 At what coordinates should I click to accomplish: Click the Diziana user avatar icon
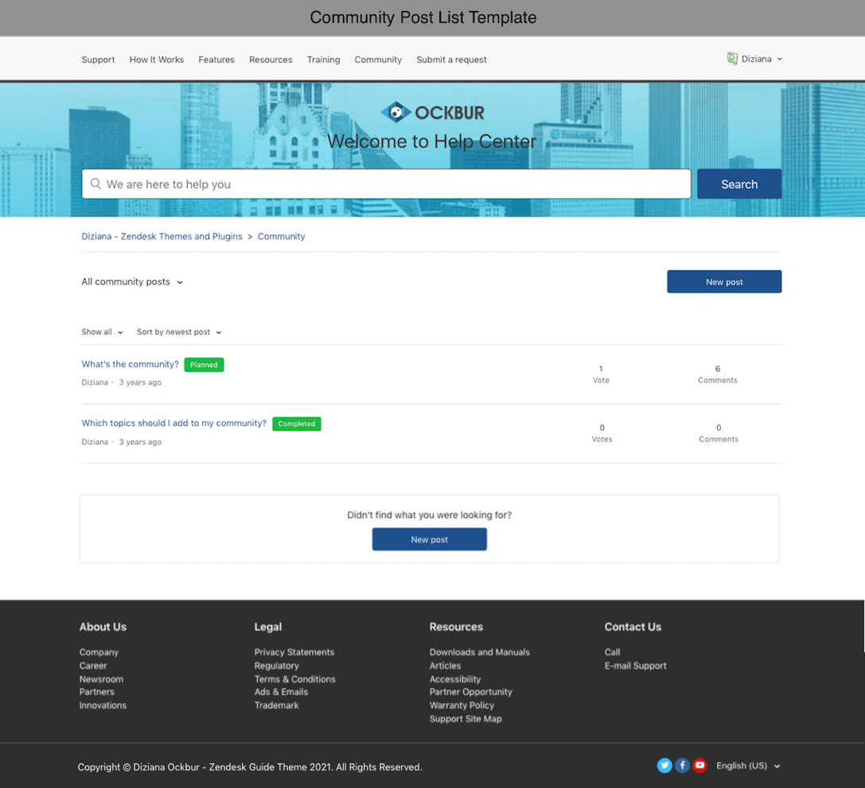tap(732, 59)
